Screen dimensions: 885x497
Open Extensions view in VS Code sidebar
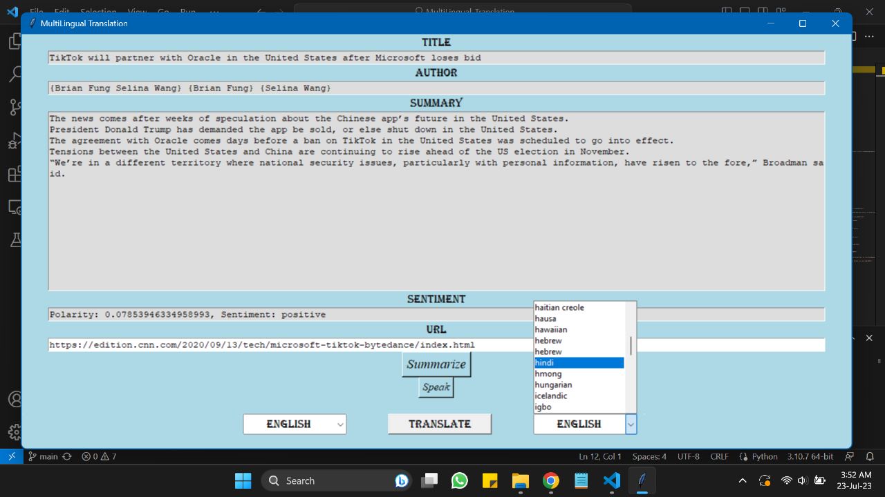click(14, 174)
